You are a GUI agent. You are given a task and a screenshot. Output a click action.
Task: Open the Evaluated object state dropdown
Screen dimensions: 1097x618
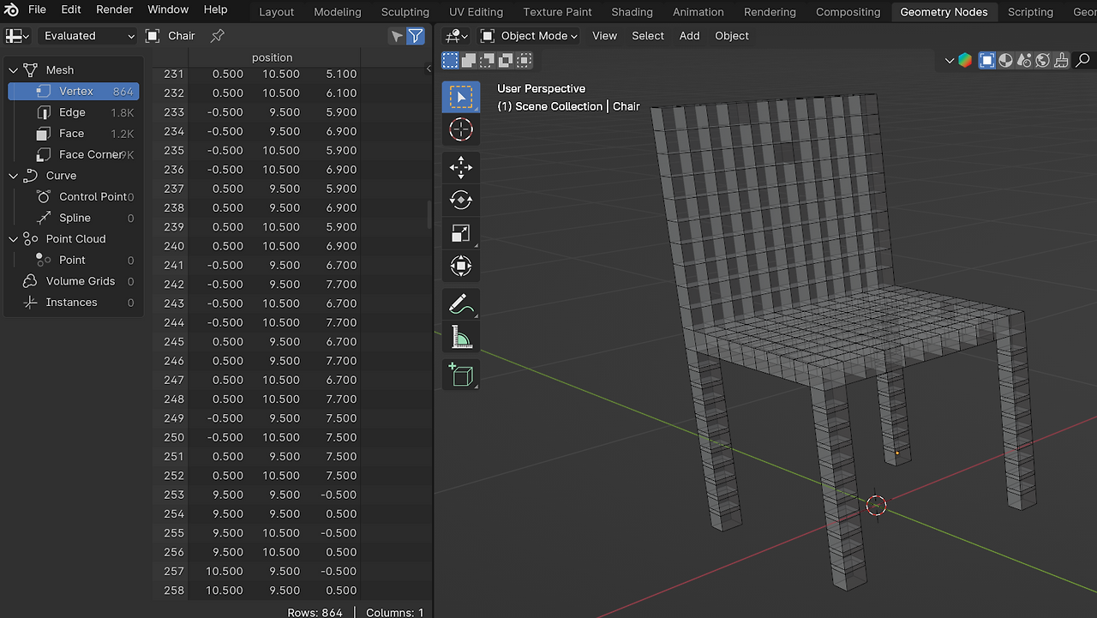[x=88, y=36]
